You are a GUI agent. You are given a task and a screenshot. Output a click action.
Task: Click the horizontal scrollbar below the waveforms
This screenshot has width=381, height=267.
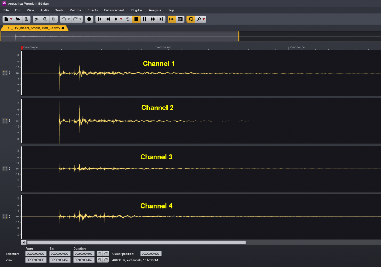point(136,243)
